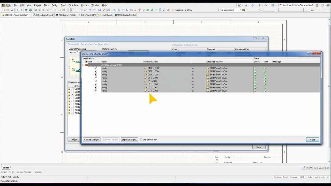This screenshot has height=186, width=331.
Task: Click the pencil icon in bottom-right status bar
Action: tap(304, 168)
